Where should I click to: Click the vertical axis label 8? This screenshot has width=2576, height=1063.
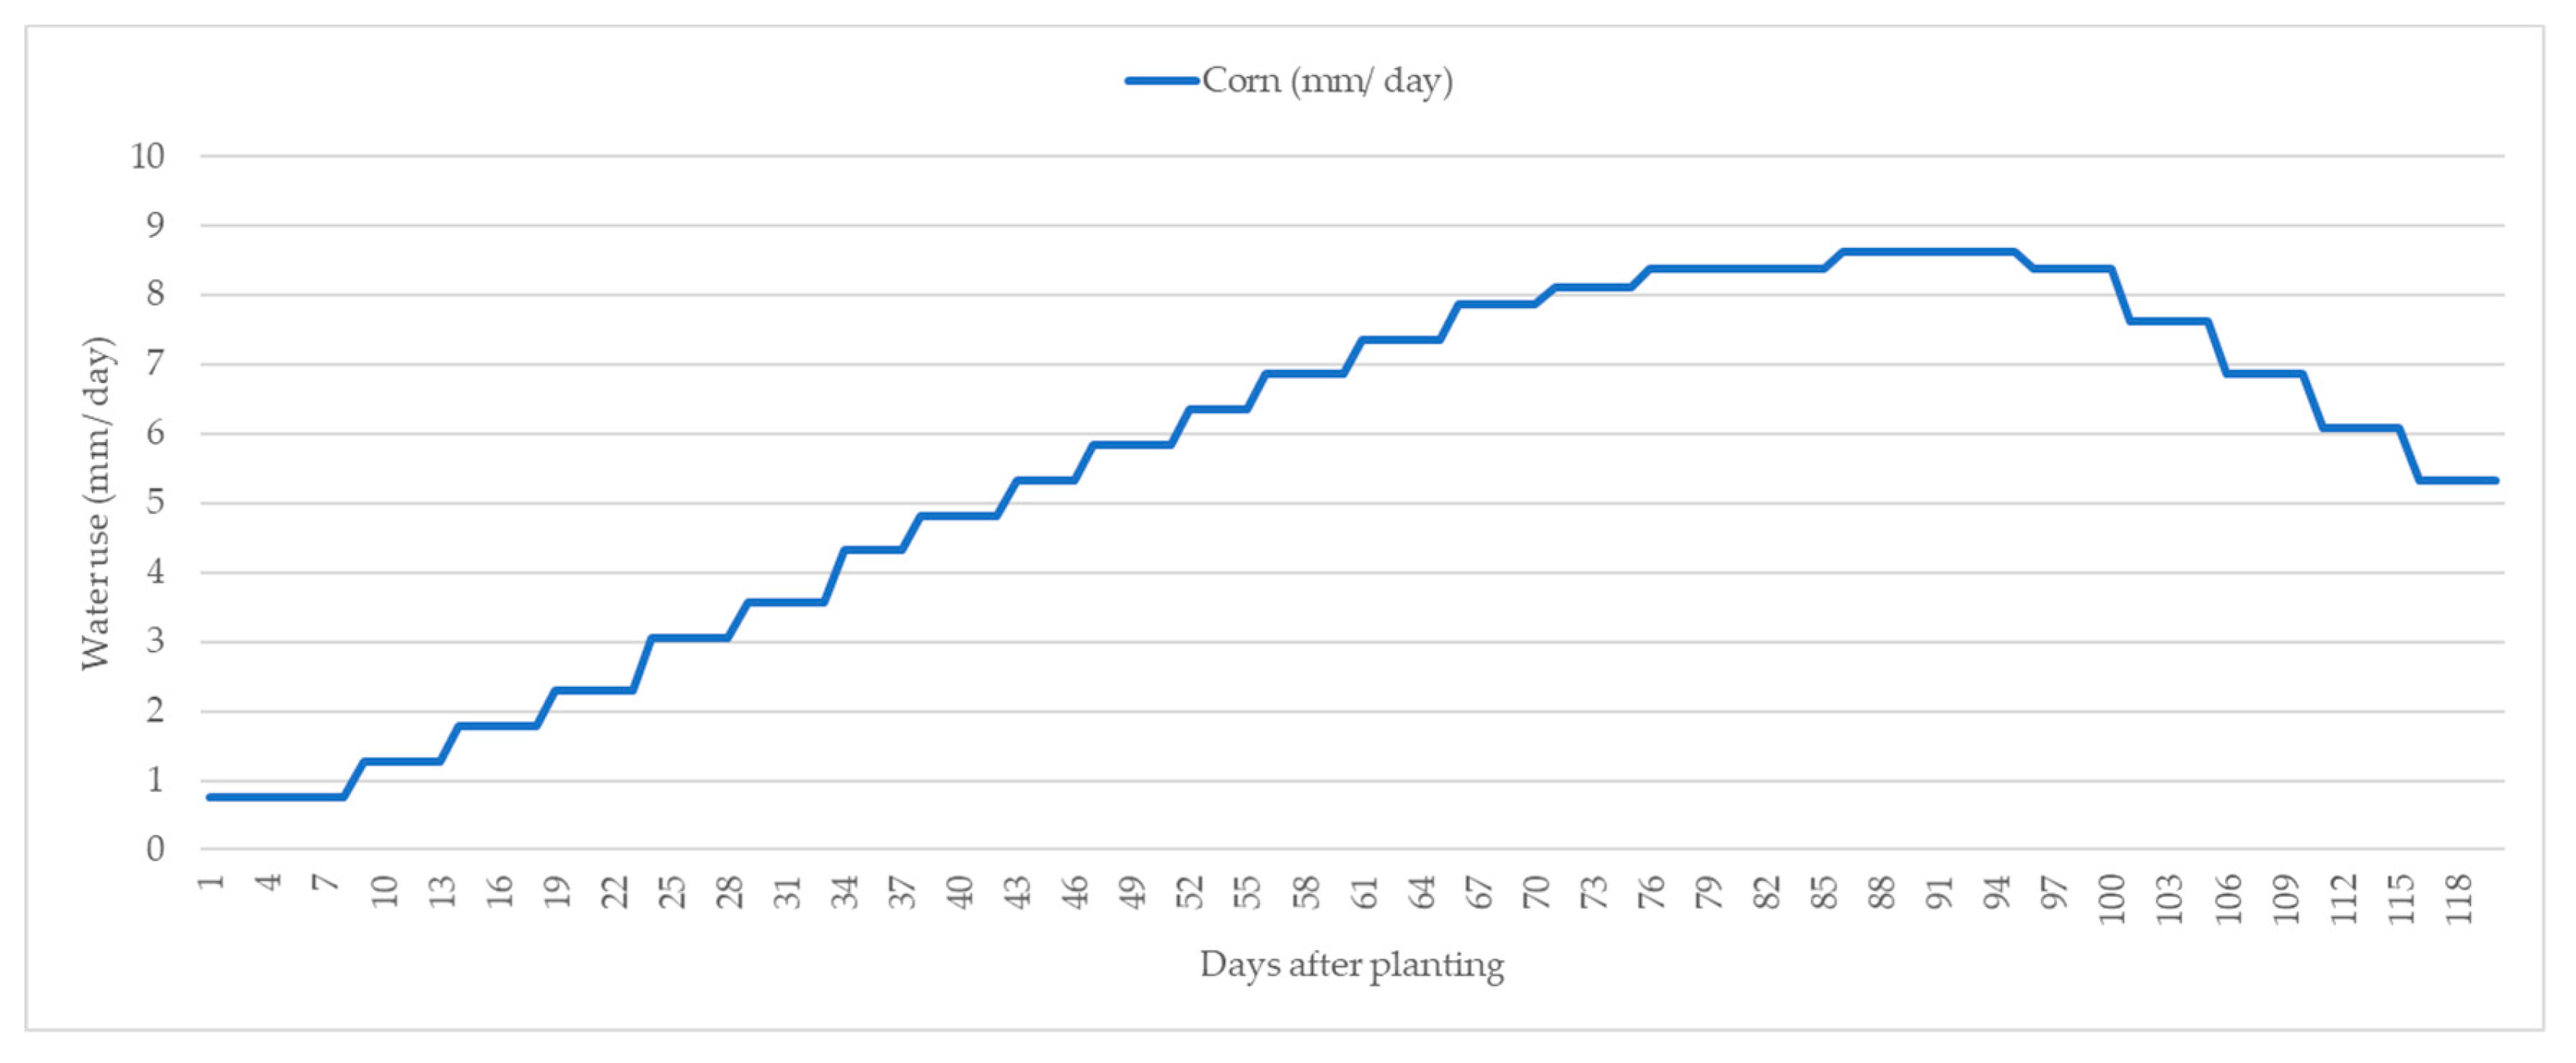[155, 294]
